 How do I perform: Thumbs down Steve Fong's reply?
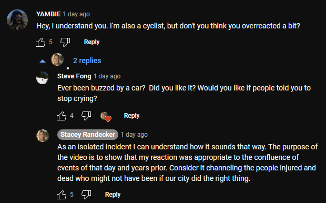[86, 116]
